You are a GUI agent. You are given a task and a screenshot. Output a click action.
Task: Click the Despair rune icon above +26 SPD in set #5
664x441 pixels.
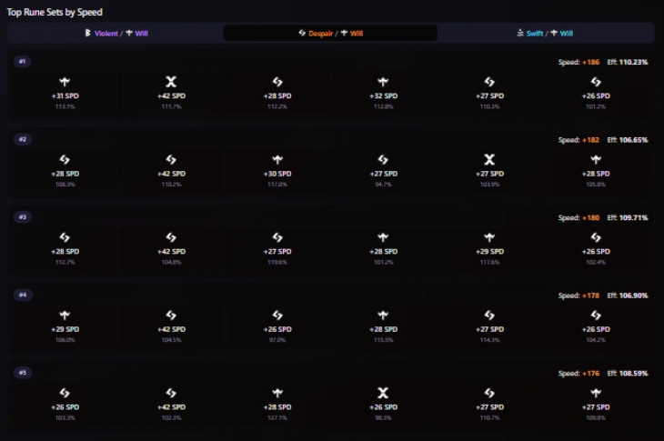click(x=65, y=393)
